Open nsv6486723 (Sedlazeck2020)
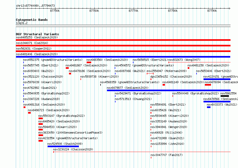This screenshot has height=168, width=238. click(49, 110)
